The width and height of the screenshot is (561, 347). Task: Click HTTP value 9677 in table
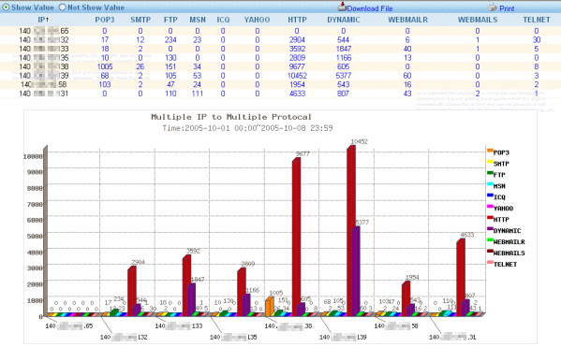[297, 66]
